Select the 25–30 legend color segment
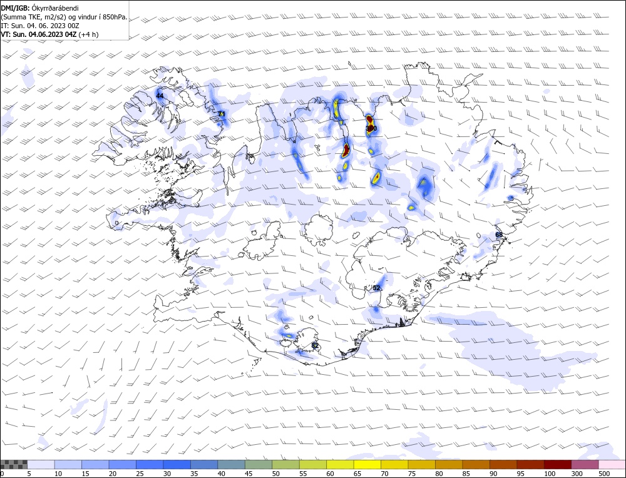The height and width of the screenshot is (478, 626). [150, 464]
